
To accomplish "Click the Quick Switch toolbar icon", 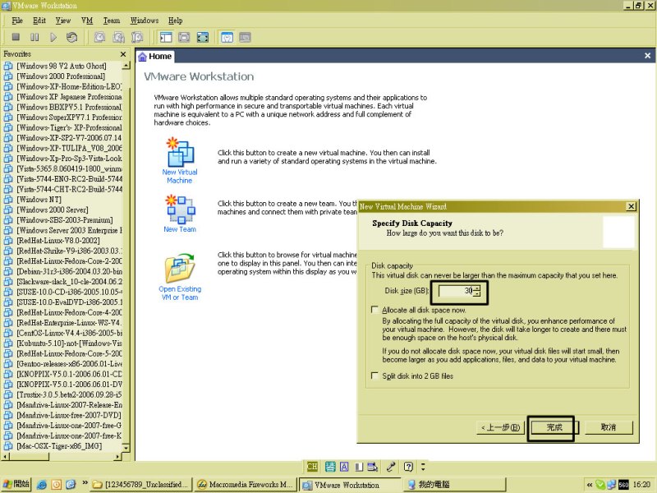I will [184, 37].
